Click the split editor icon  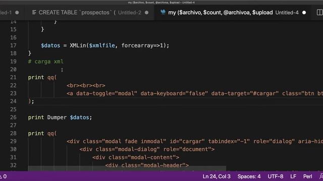[x=319, y=12]
